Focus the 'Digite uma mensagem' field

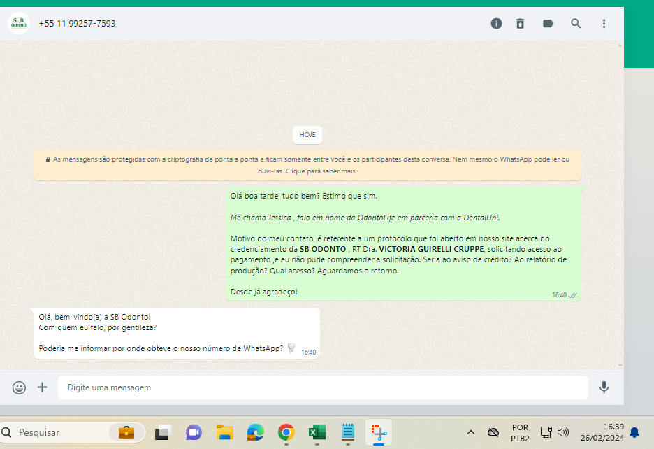323,387
